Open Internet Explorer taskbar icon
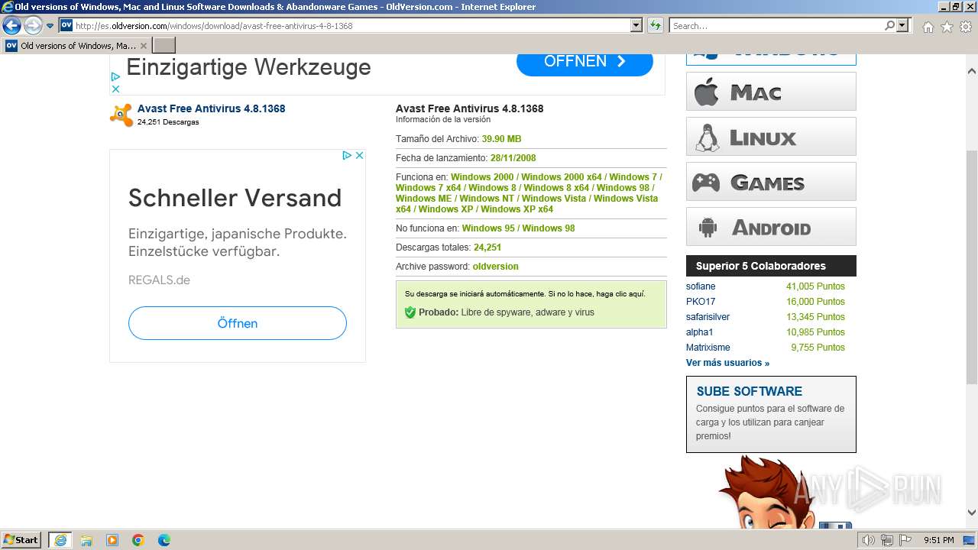The height and width of the screenshot is (550, 978). click(x=60, y=539)
